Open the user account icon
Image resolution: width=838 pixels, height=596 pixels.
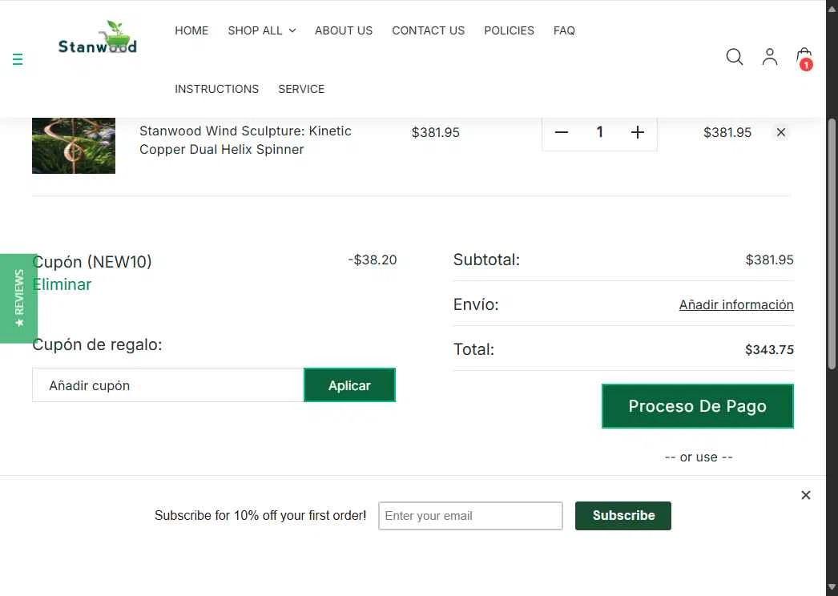pos(770,57)
